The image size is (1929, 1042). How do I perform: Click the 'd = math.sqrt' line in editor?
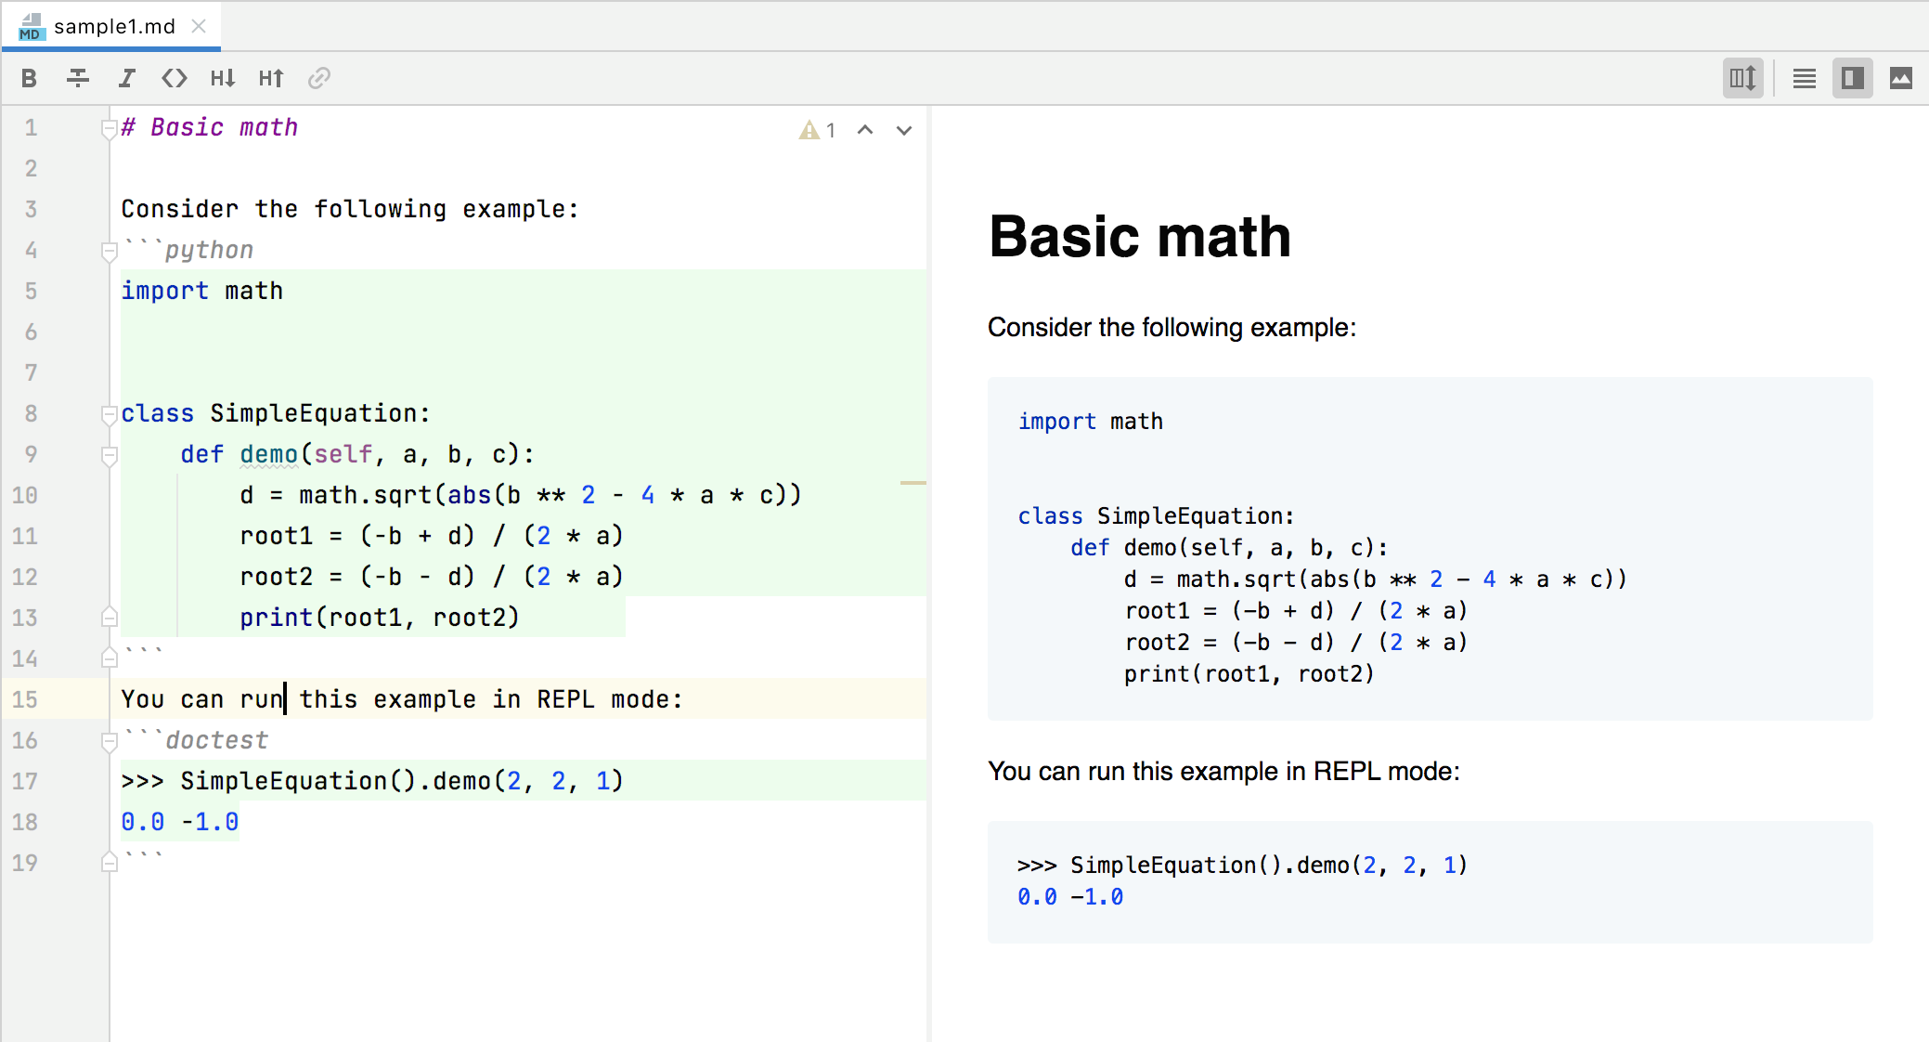click(521, 495)
